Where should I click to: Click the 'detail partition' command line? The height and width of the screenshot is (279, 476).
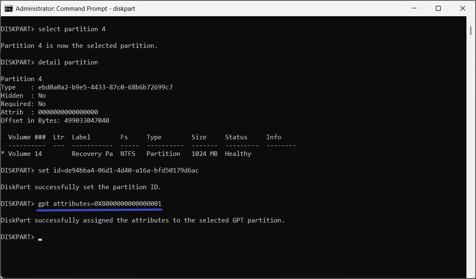coord(68,62)
